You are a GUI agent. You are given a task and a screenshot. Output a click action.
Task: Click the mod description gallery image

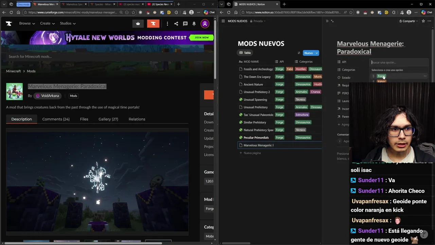97,181
